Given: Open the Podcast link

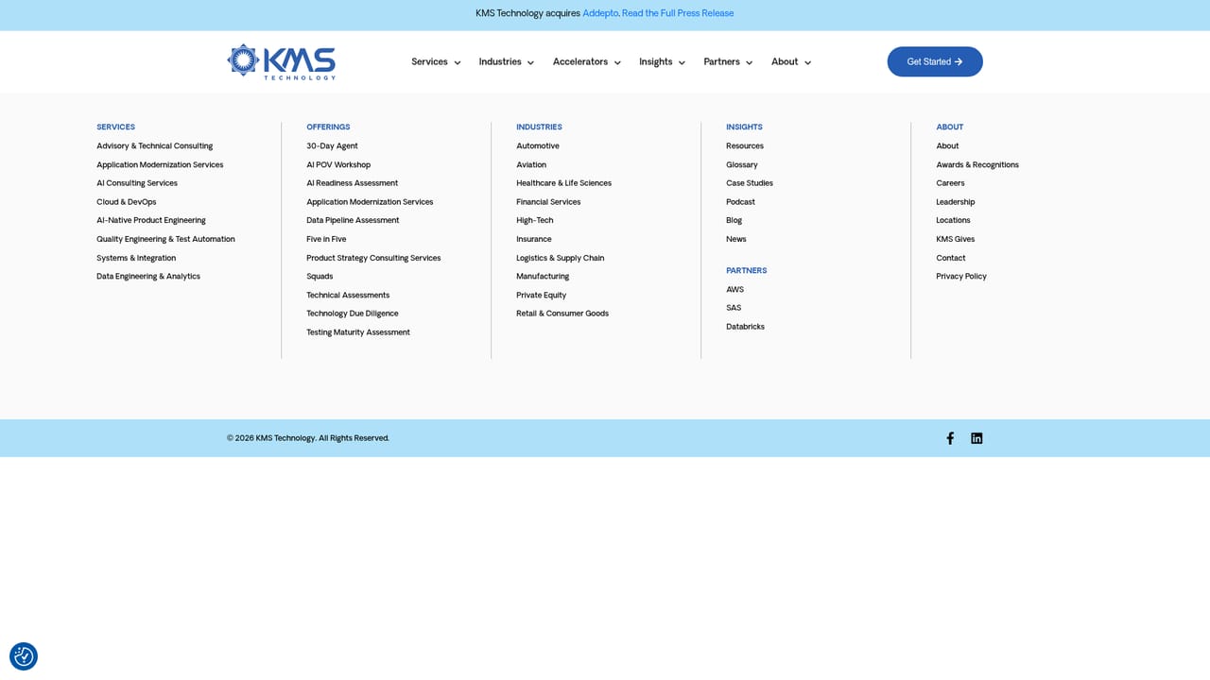Looking at the screenshot, I should [740, 202].
